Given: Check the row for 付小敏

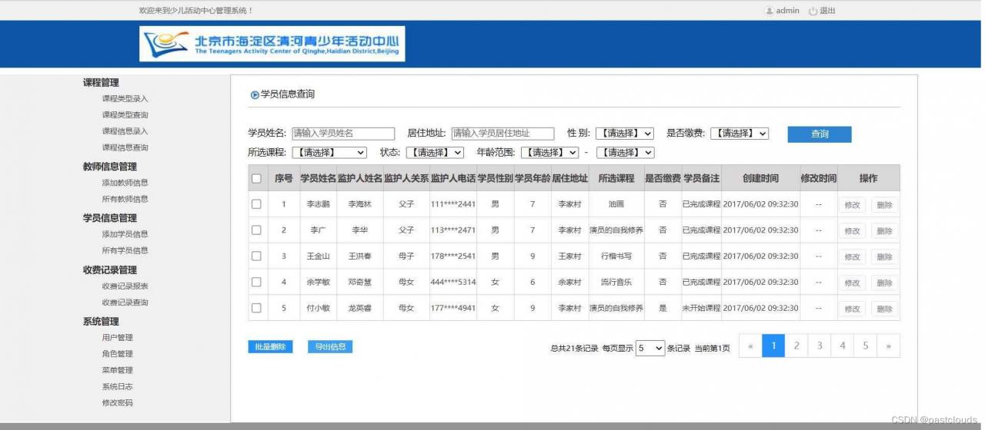Looking at the screenshot, I should [256, 308].
